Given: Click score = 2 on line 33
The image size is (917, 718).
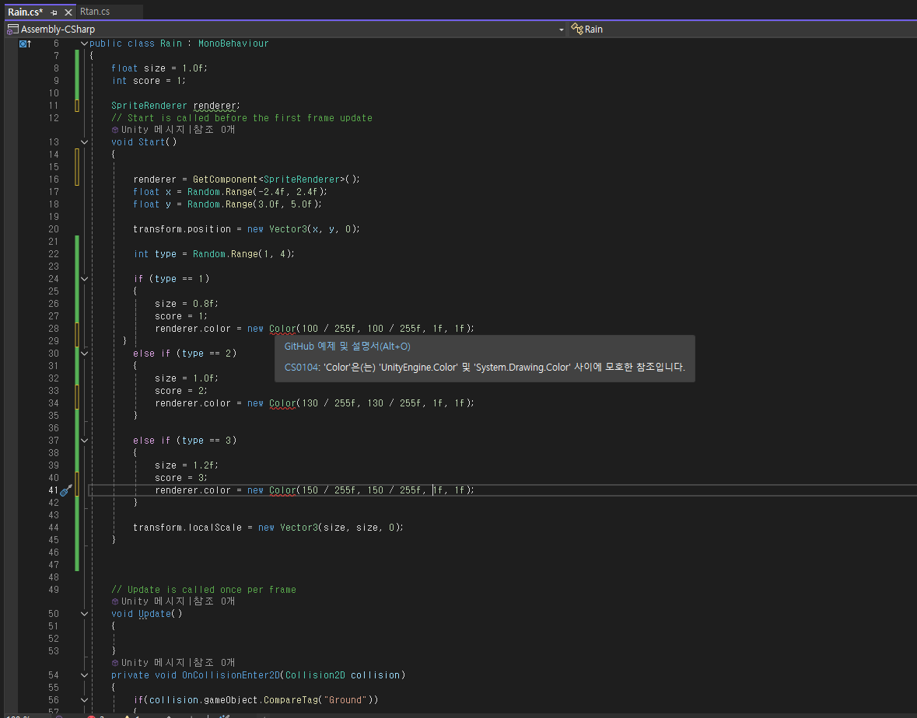Looking at the screenshot, I should coord(180,391).
